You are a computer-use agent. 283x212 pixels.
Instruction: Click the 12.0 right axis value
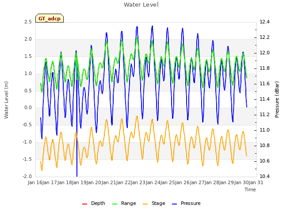pos(264,53)
